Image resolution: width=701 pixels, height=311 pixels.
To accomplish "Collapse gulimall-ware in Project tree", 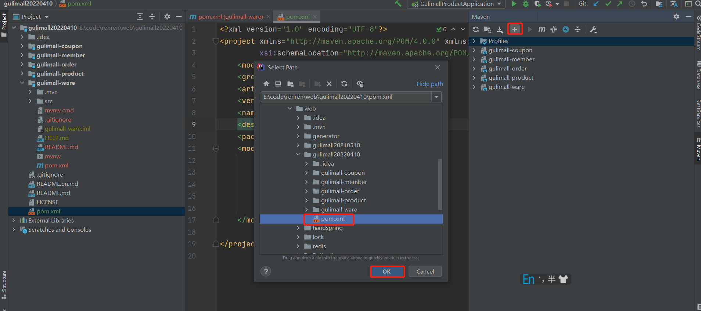I will pyautogui.click(x=22, y=83).
